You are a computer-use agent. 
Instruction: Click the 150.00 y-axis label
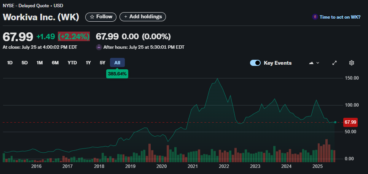(x=351, y=78)
